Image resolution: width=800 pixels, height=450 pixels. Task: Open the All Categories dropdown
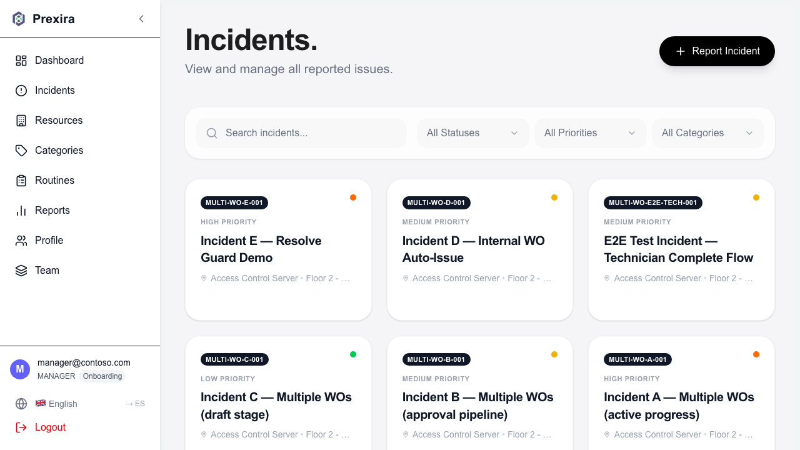pos(707,132)
